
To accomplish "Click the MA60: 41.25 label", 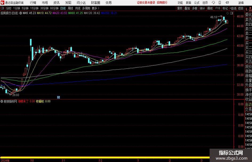I will pos(75,13).
